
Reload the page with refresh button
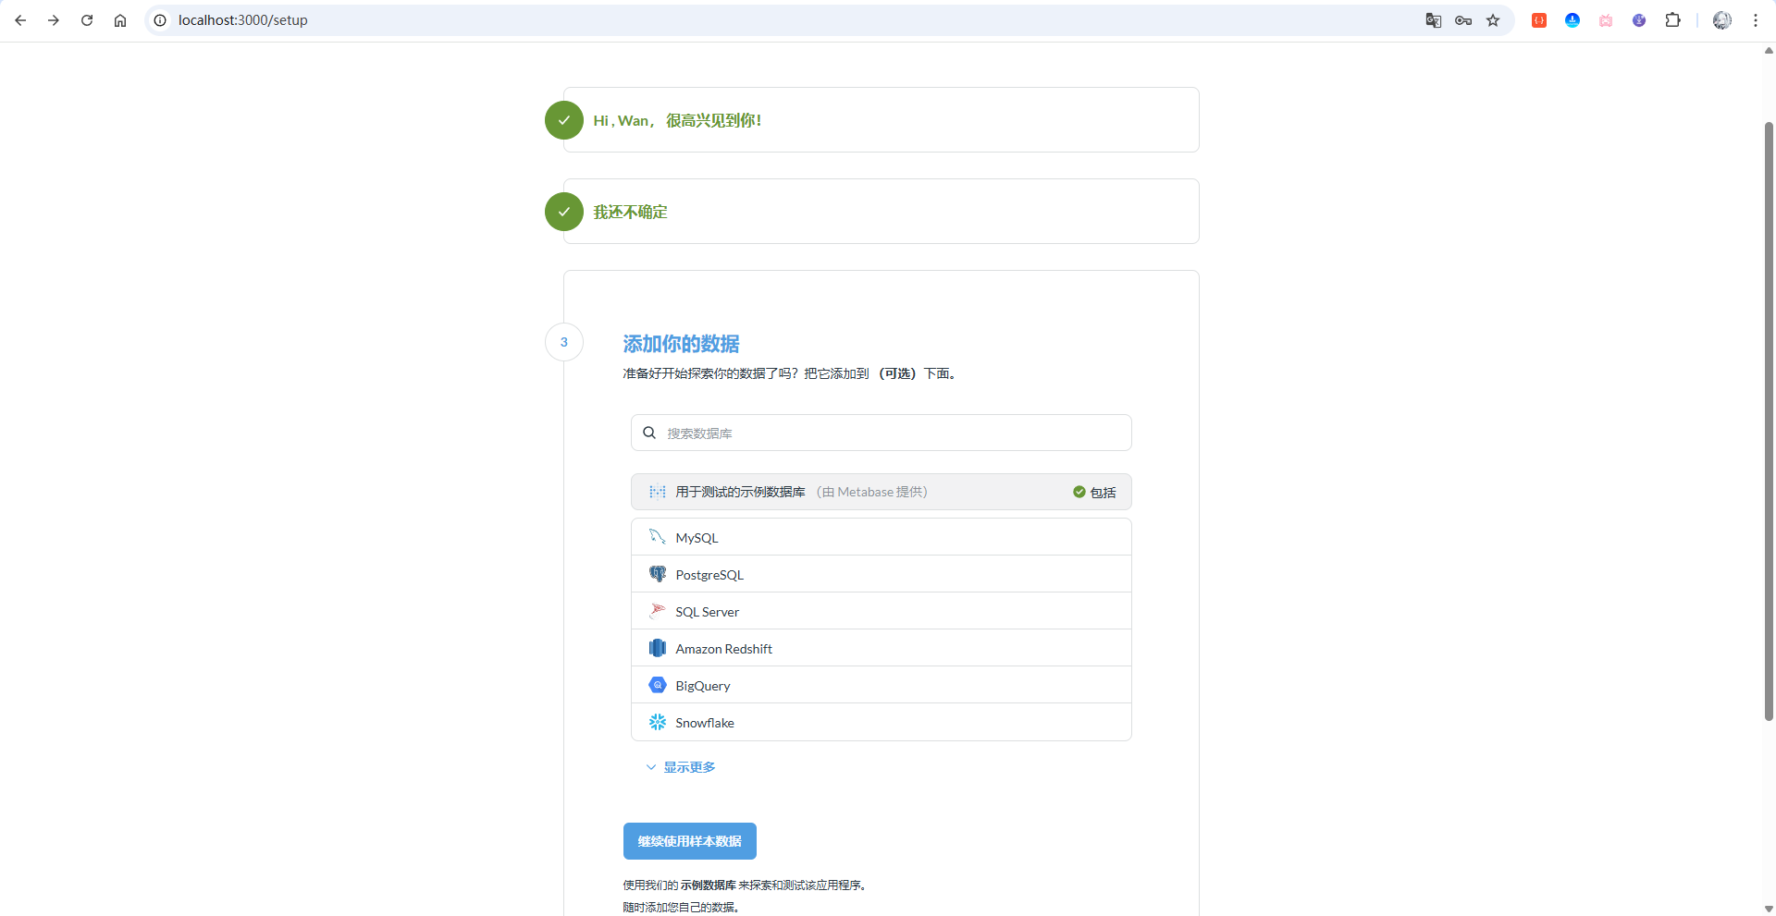87,20
